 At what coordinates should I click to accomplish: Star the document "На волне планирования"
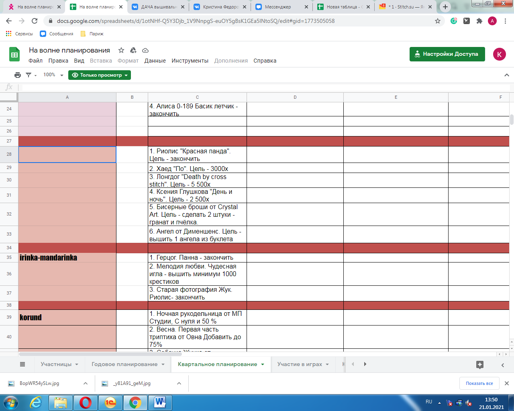121,50
